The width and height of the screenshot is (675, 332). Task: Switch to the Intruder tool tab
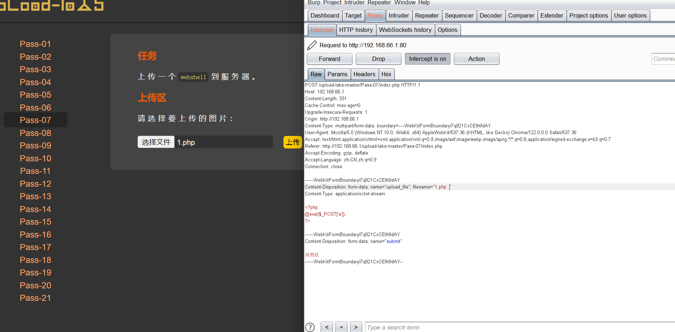[399, 15]
